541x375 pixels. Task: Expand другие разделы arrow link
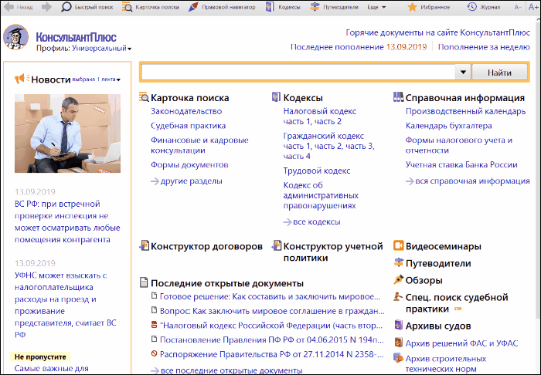coord(187,181)
